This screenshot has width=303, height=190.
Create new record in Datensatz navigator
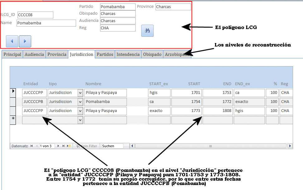coord(69,146)
